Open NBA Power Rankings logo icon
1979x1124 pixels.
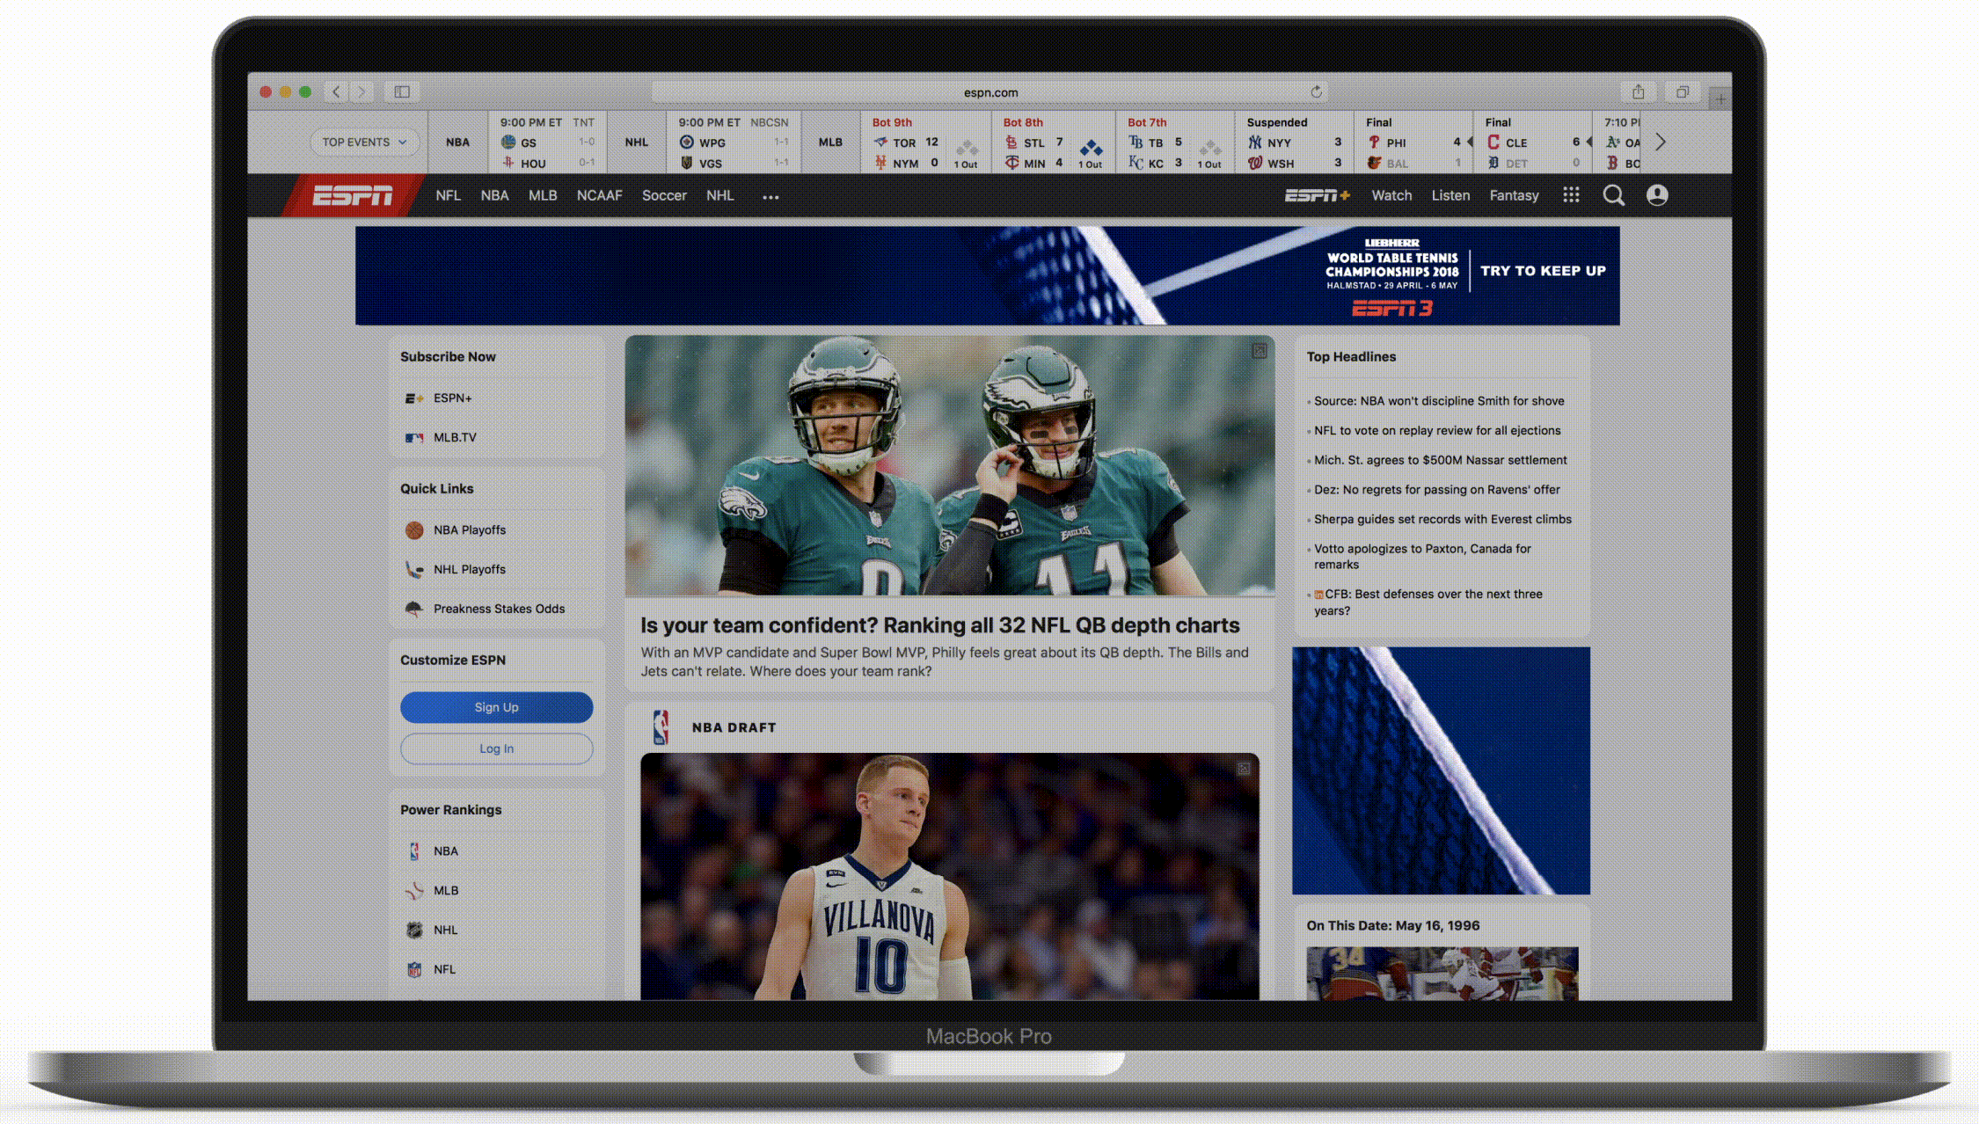click(x=413, y=850)
